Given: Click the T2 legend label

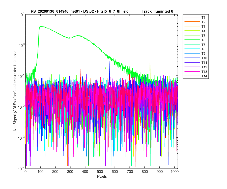Looking at the screenshot, I should (x=203, y=22).
